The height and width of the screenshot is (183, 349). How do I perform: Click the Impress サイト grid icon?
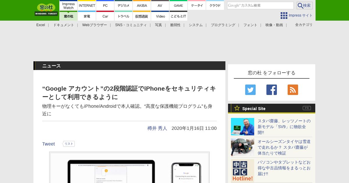coord(284,15)
